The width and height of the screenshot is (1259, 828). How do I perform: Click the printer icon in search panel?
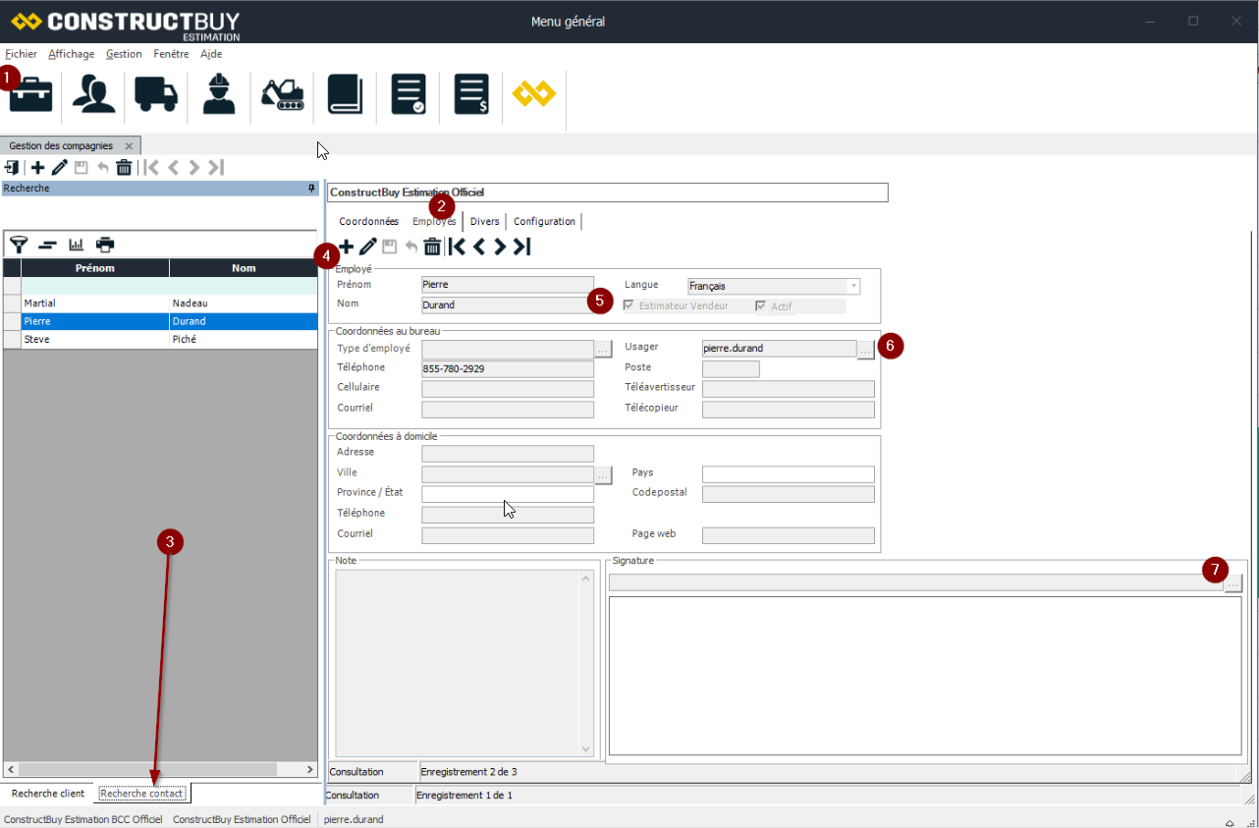105,245
